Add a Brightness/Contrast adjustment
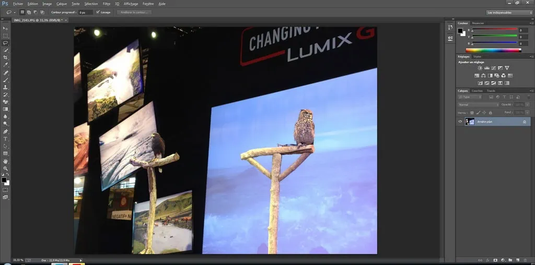535x265 pixels. 479,68
